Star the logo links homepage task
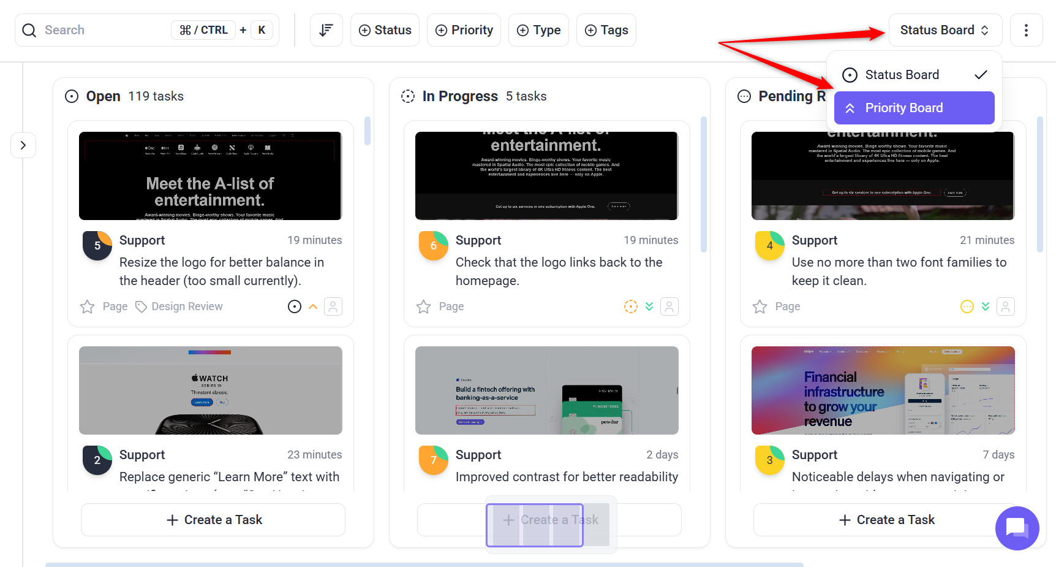The height and width of the screenshot is (567, 1056). [424, 306]
